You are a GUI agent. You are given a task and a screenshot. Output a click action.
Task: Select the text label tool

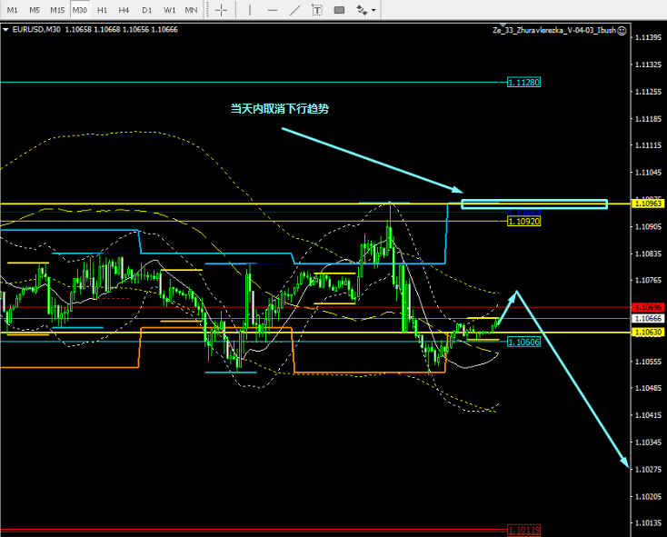click(316, 10)
